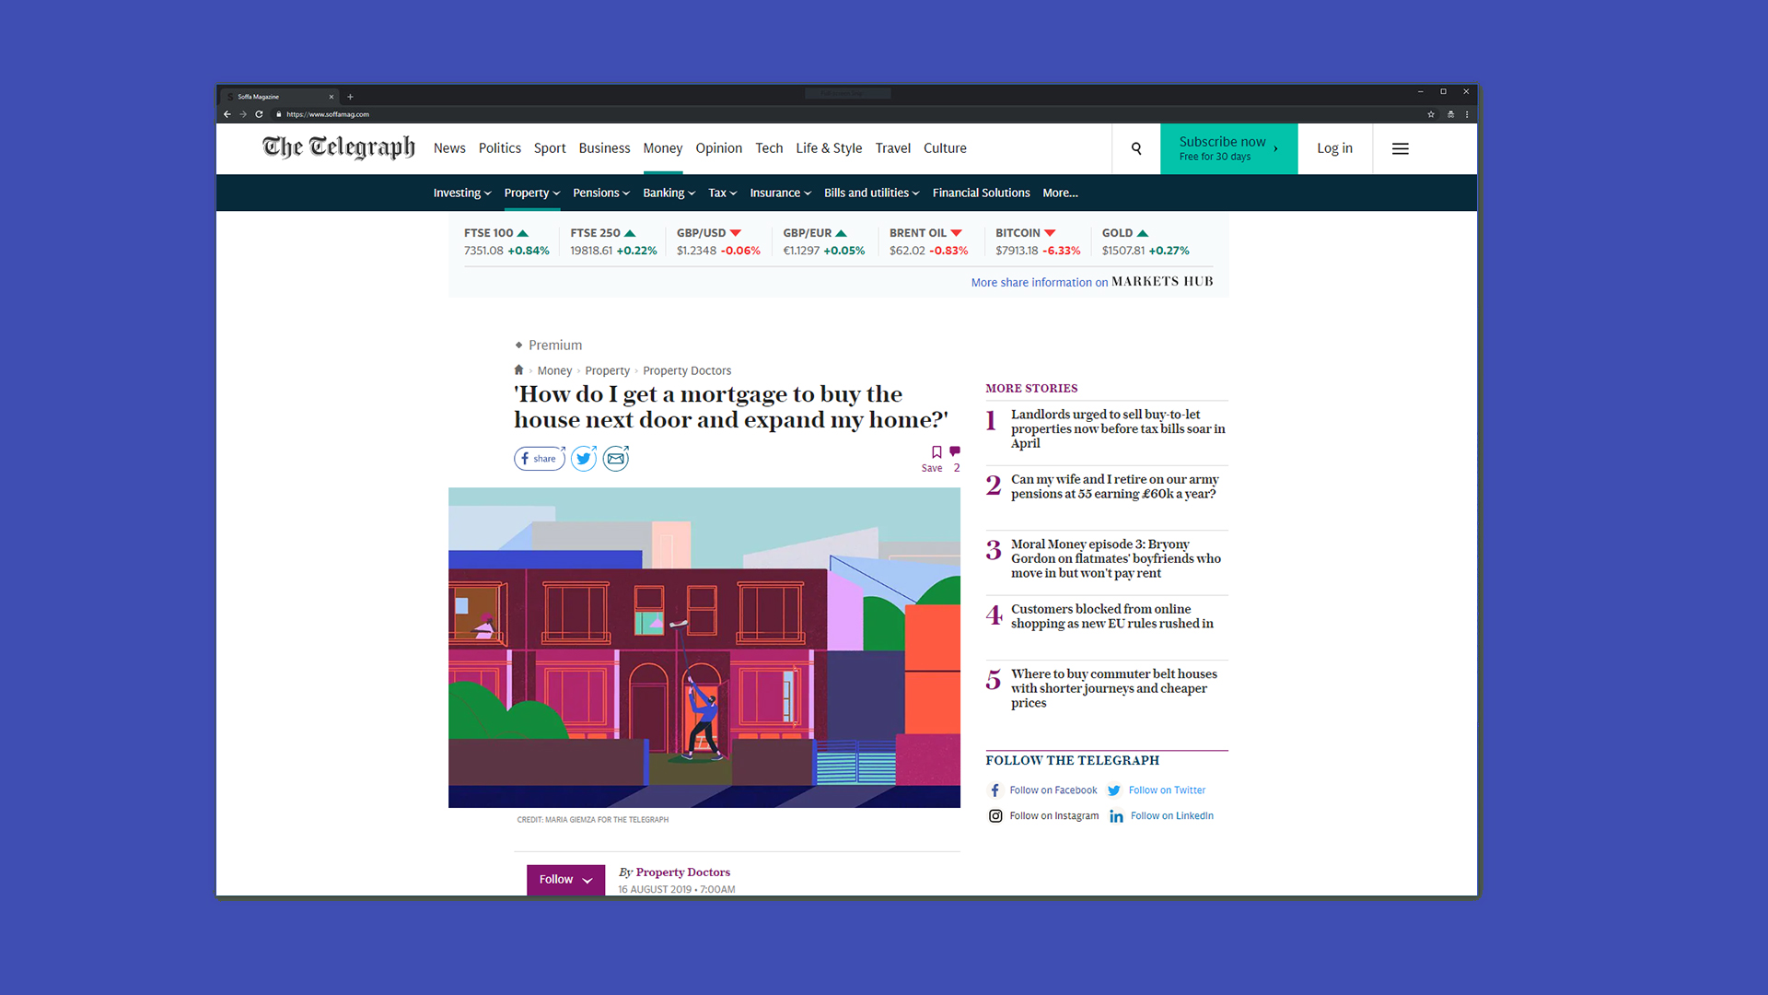
Task: Open Markets Hub share information link
Action: tap(1092, 282)
